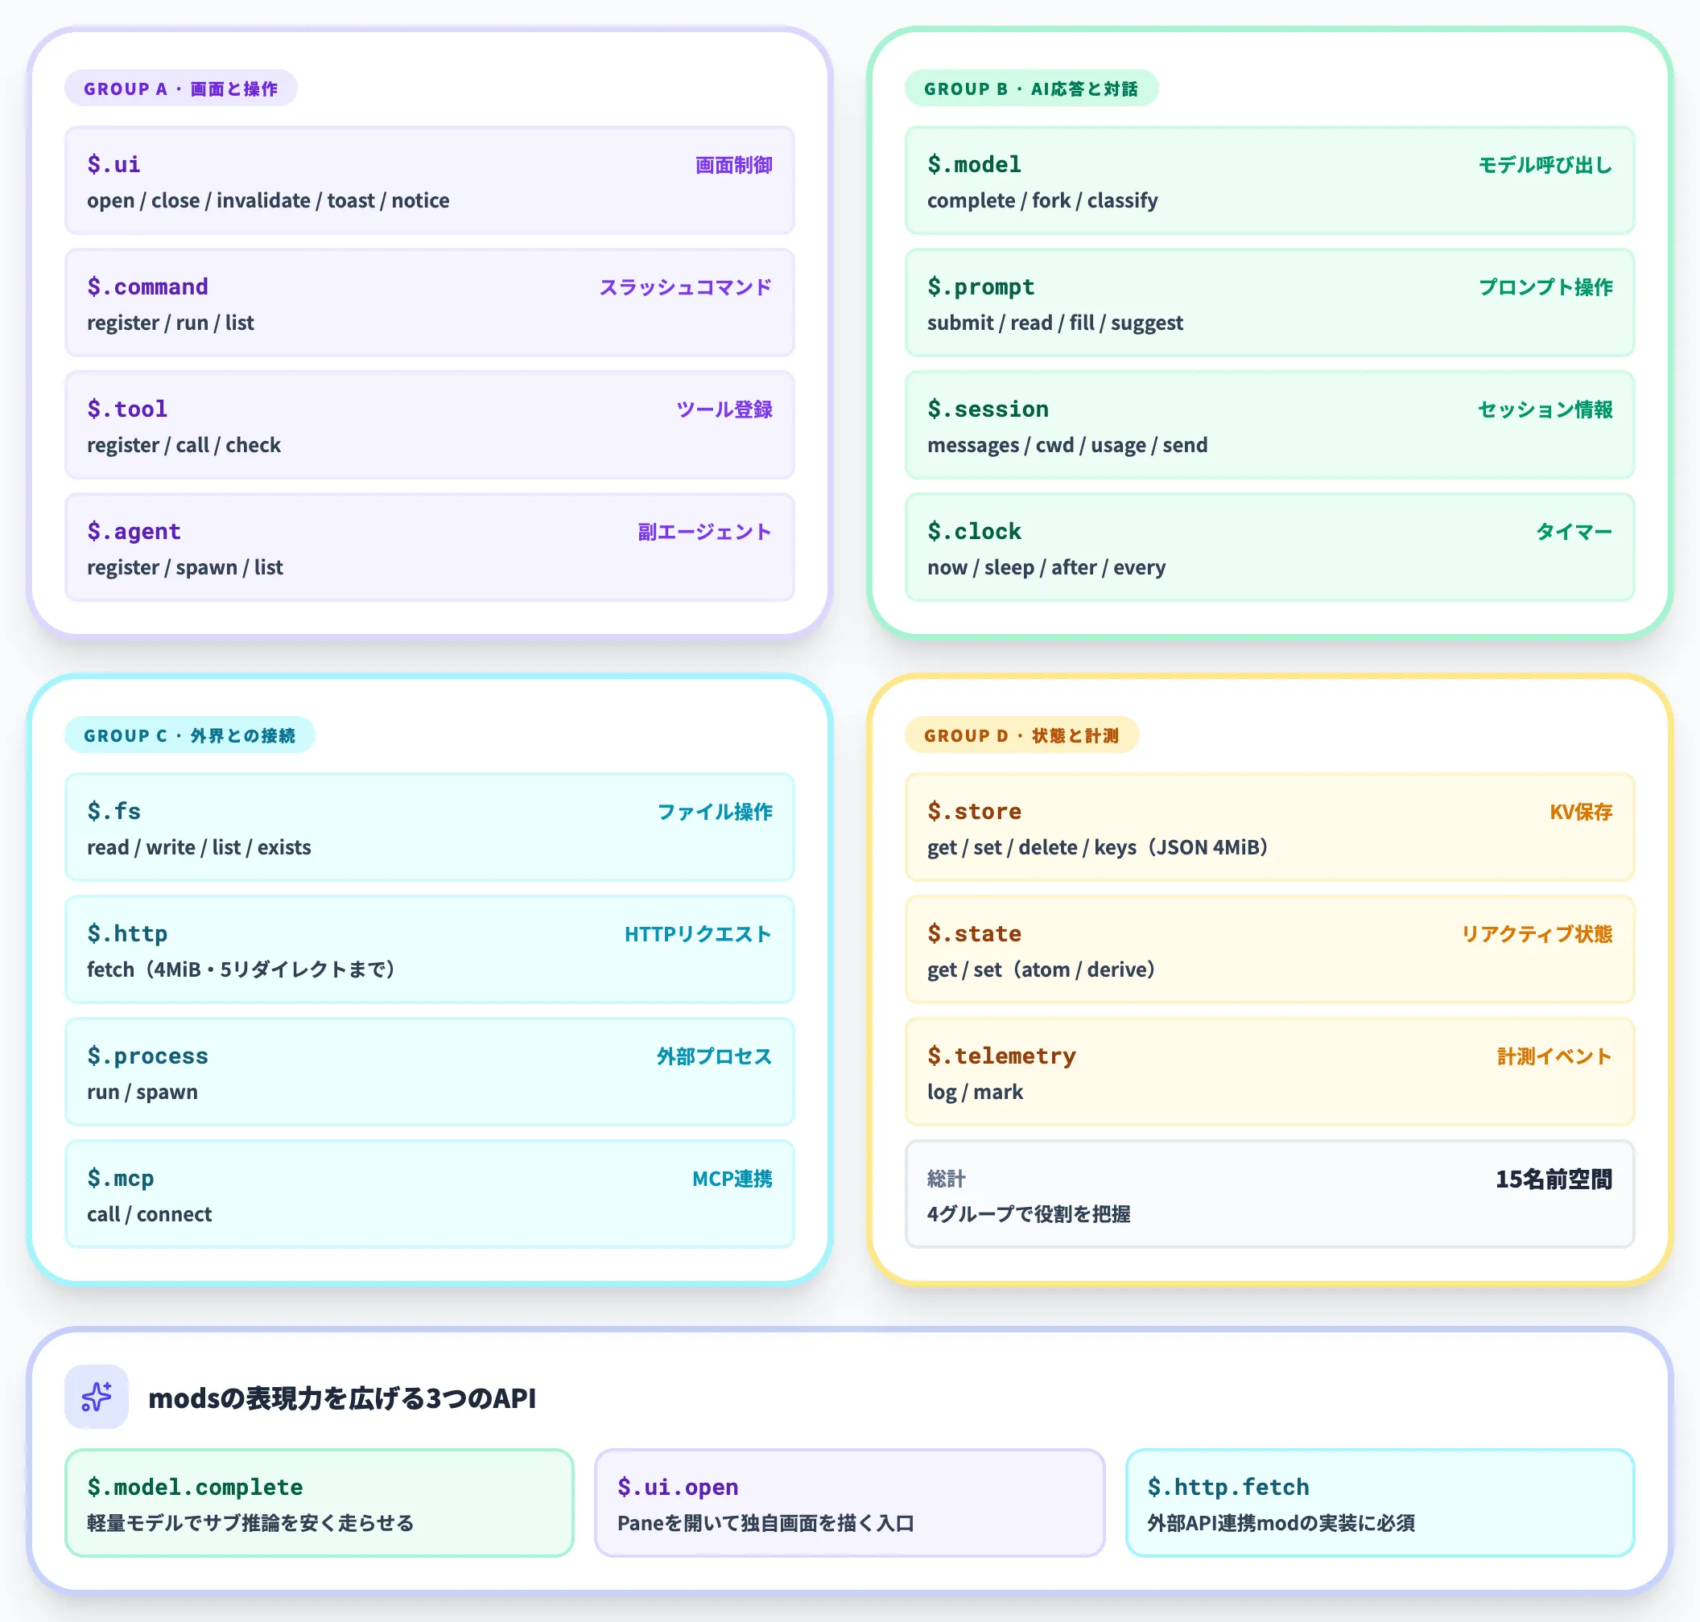This screenshot has width=1700, height=1622.
Task: Click the 副エージェント label
Action: (x=704, y=531)
